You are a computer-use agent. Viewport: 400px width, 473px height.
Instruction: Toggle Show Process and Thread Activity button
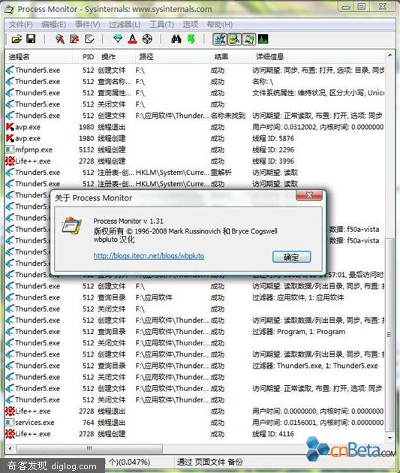point(248,39)
